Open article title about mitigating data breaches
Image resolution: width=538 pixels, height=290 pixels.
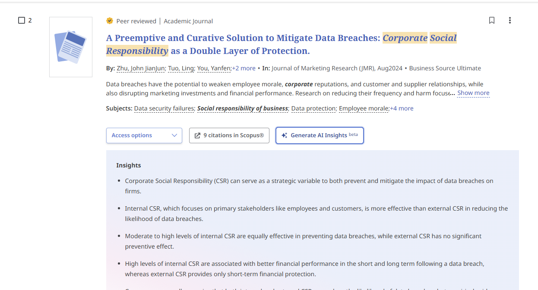pos(282,44)
